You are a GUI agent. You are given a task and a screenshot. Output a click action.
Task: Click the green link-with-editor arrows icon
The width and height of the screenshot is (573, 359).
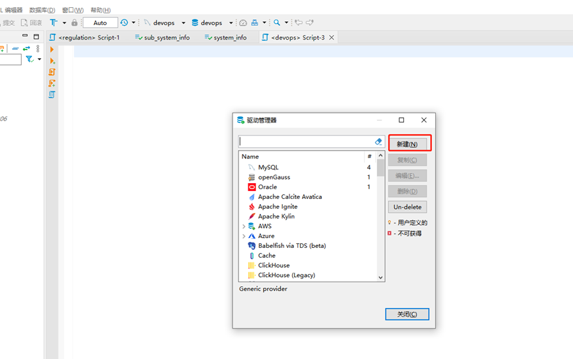click(x=26, y=48)
